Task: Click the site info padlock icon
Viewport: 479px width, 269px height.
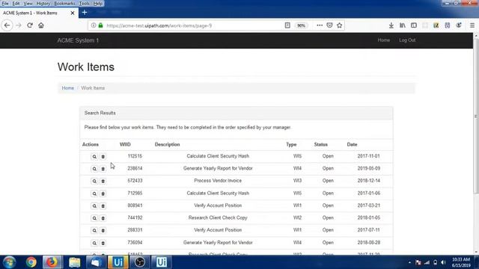Action: pos(100,25)
